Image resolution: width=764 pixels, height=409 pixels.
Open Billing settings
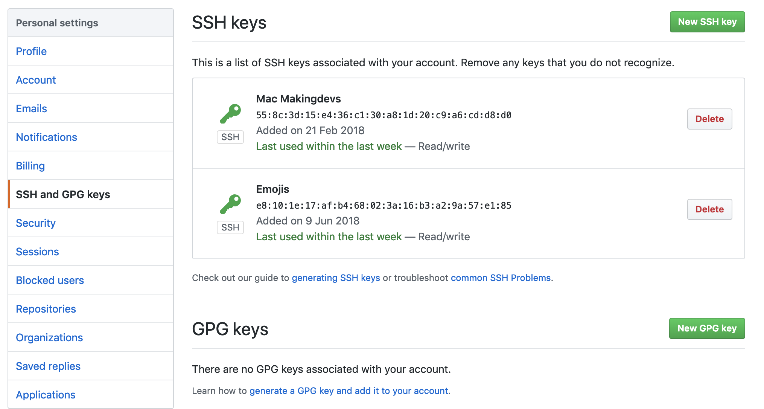coord(30,166)
